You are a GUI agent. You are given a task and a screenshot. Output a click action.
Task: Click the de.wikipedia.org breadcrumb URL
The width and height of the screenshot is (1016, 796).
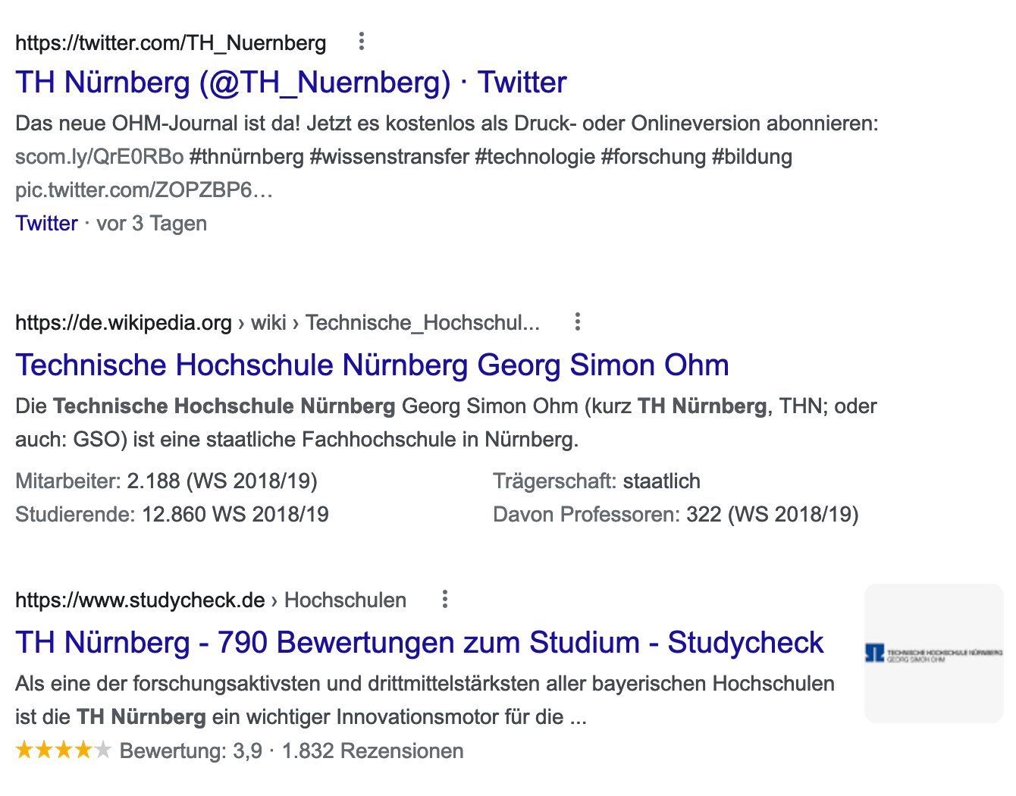pos(124,323)
